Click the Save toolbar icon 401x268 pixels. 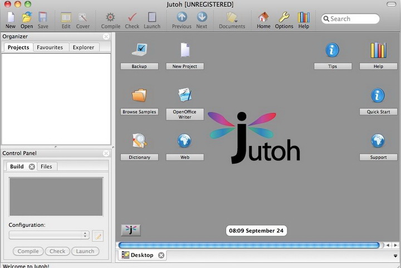[43, 17]
